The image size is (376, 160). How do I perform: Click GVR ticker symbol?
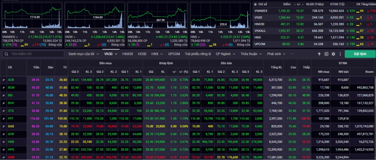(11, 134)
